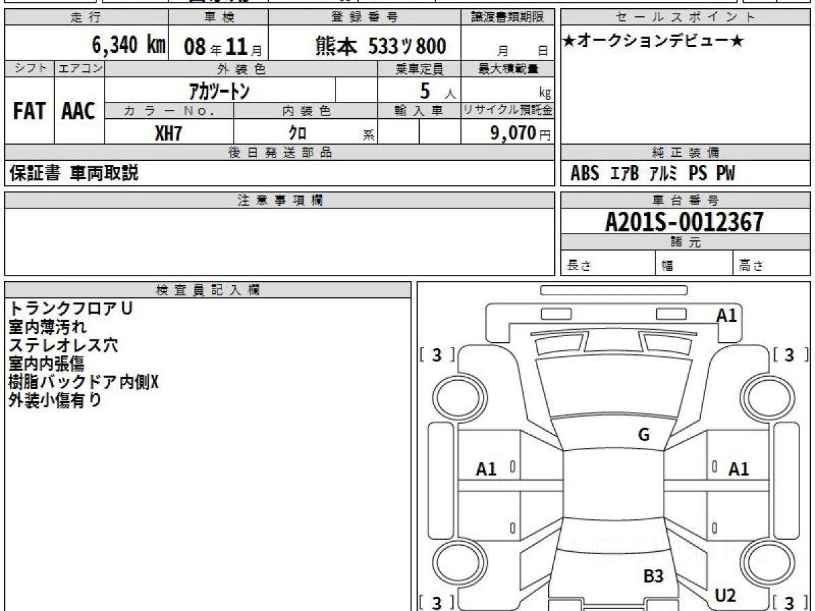Click the empty 注意事項欄 notes field
This screenshot has width=815, height=611.
pyautogui.click(x=278, y=241)
